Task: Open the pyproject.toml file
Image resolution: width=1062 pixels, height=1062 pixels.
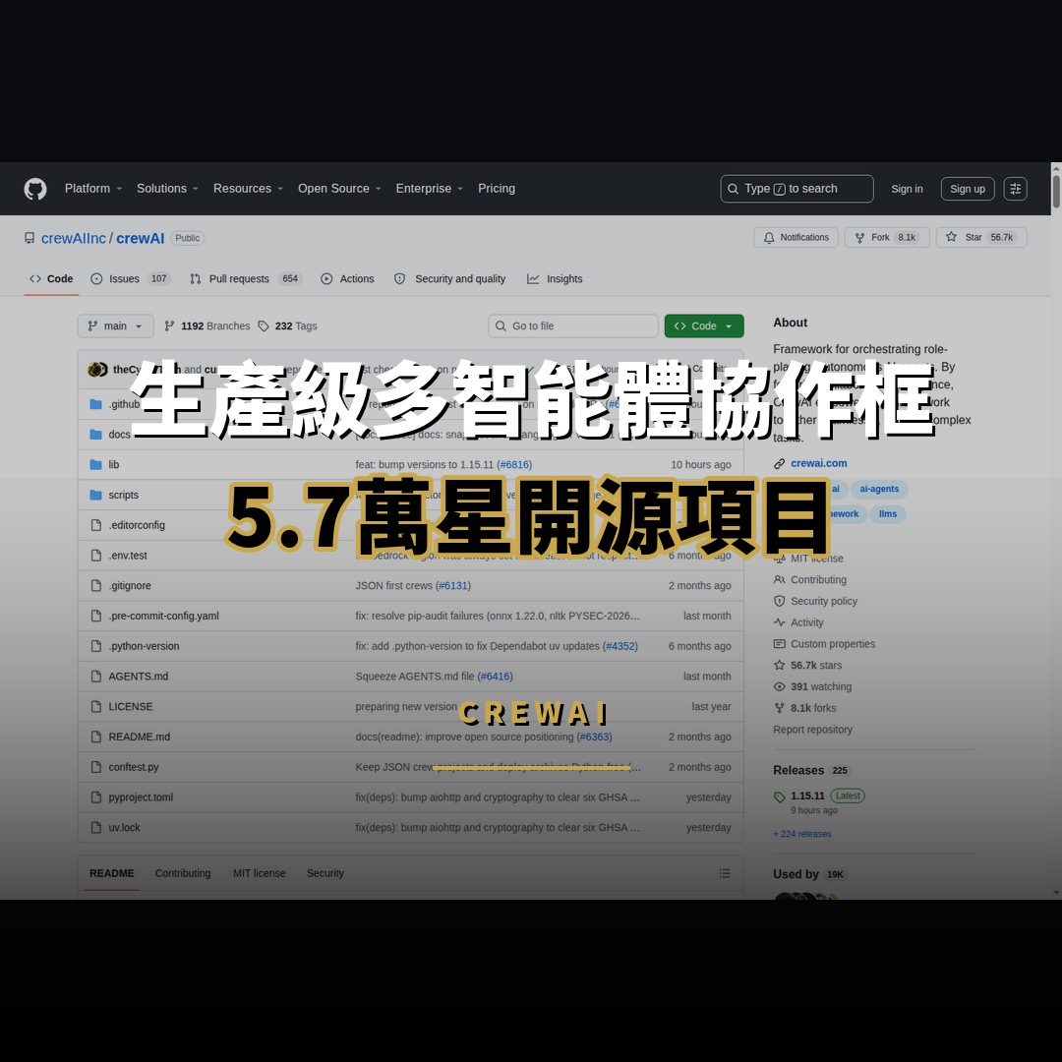Action: tap(141, 797)
